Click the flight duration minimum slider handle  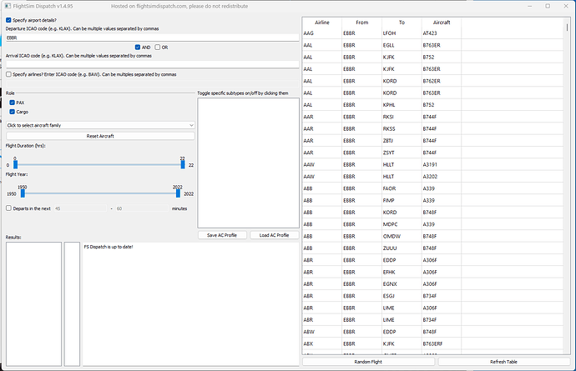(15, 164)
